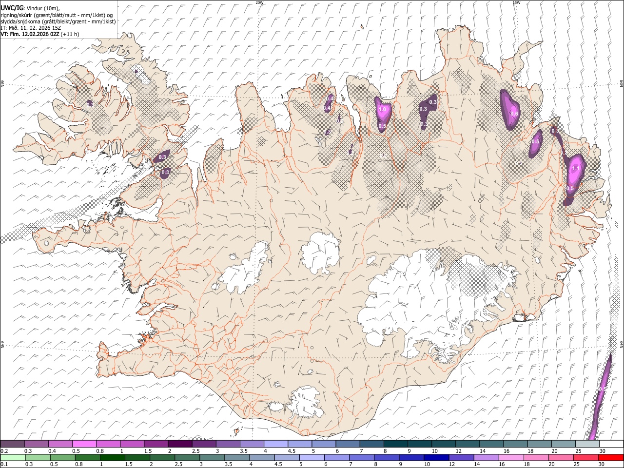This screenshot has height=468, width=624.
Task: Pick the 0.3 swatch in the snow legend
Action: tap(36, 444)
